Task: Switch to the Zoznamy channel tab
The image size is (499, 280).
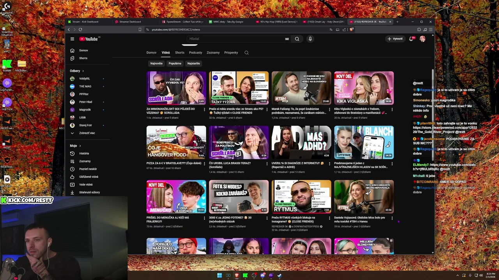Action: (x=213, y=52)
